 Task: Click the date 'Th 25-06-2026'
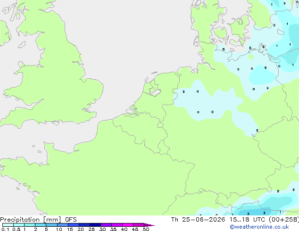(198, 220)
